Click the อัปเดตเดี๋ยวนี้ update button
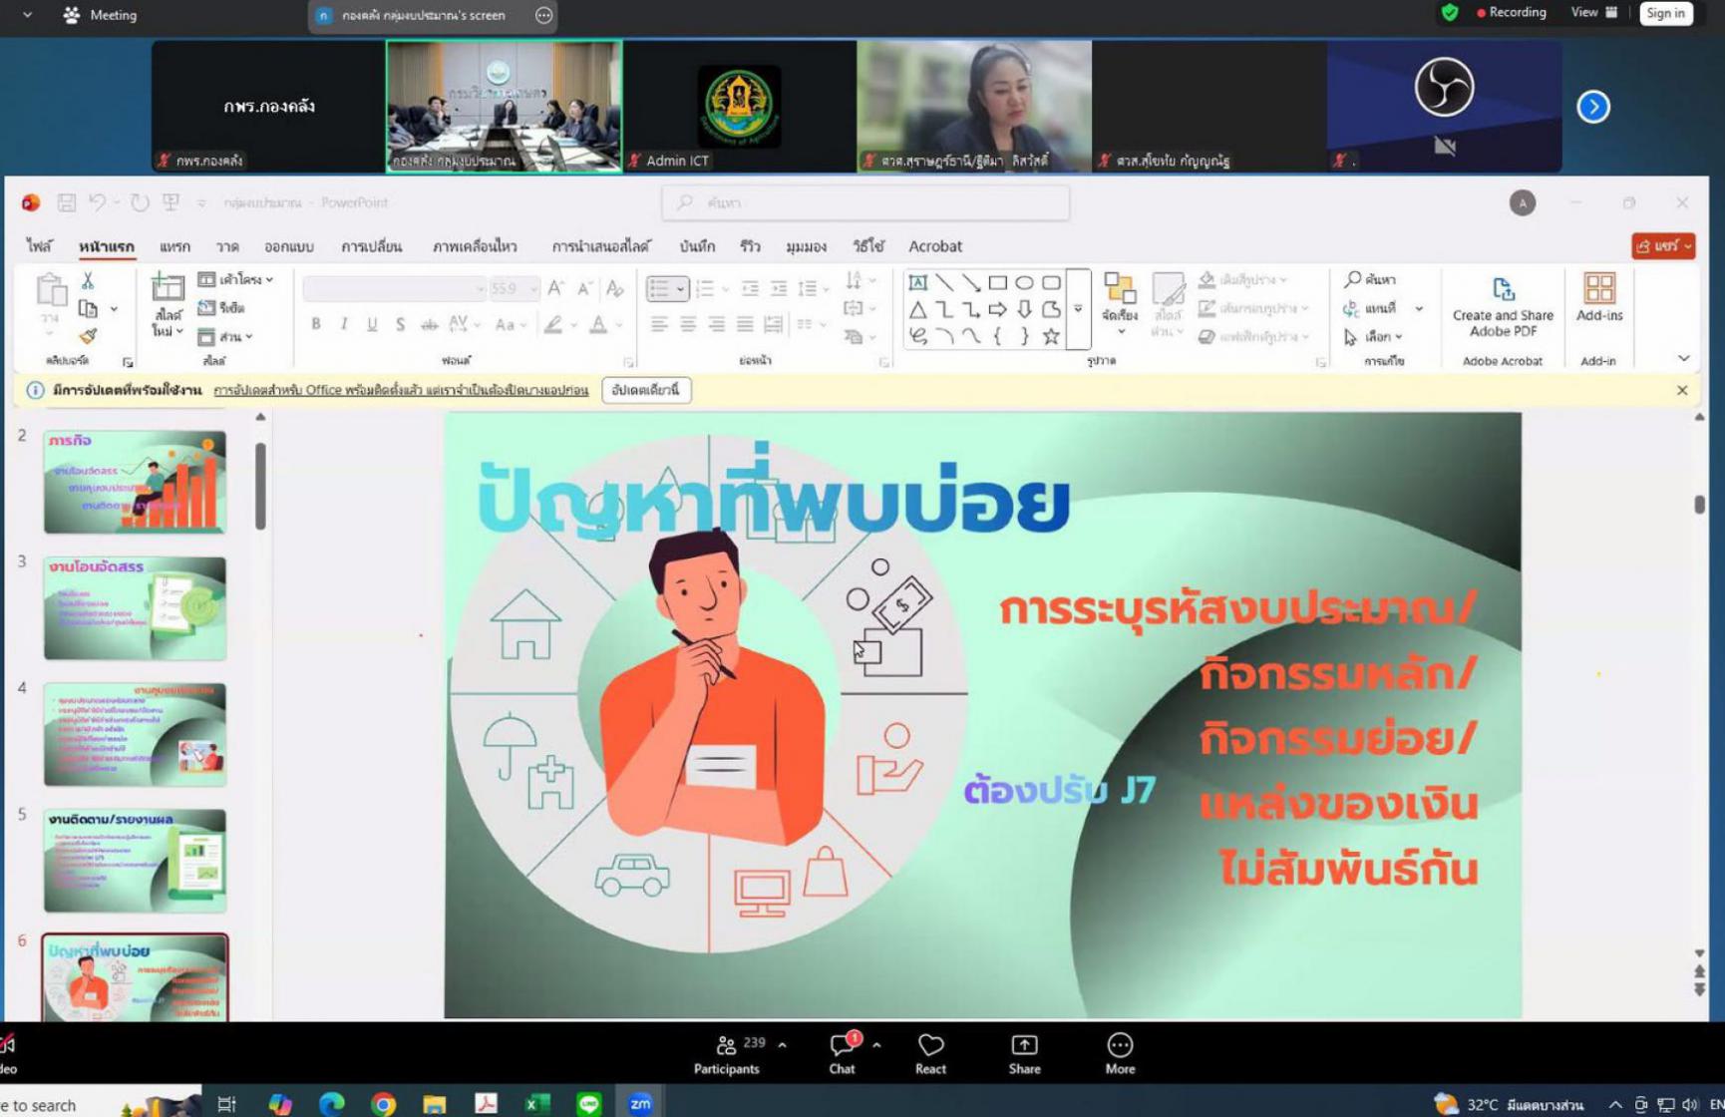The height and width of the screenshot is (1117, 1725). (x=646, y=390)
